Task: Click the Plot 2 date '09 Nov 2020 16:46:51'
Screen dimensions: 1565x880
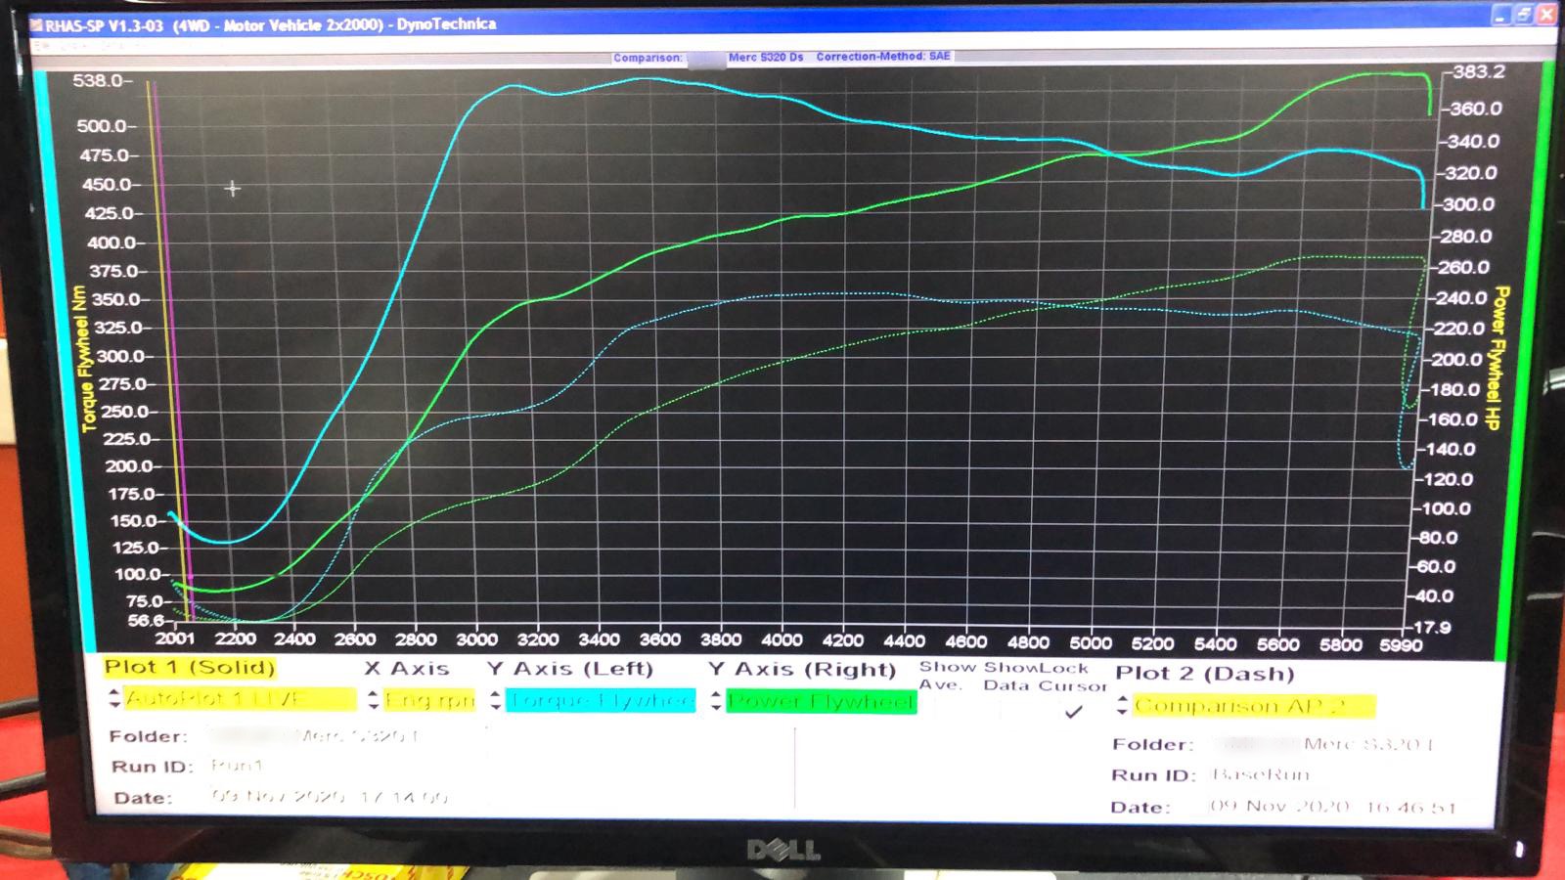Action: point(1332,807)
